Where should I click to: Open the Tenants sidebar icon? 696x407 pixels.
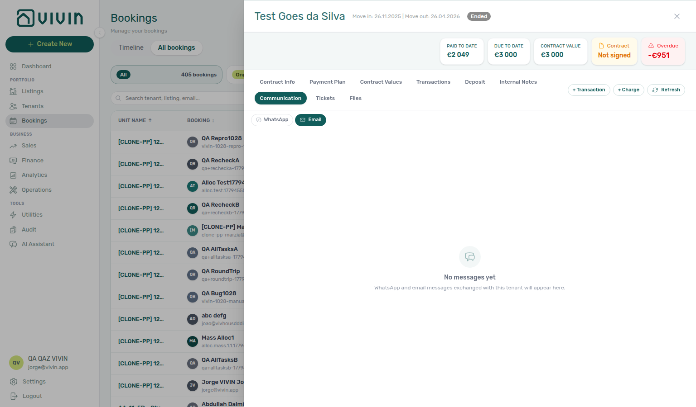[13, 106]
